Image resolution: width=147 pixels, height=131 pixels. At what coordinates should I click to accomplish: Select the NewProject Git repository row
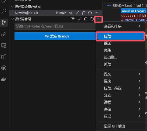(x=56, y=13)
